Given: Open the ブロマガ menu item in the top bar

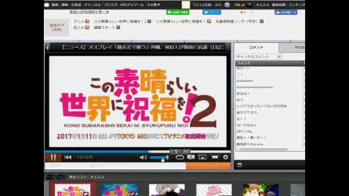Looking at the screenshot, I should pyautogui.click(x=111, y=5).
